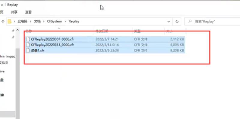Sort by the 修改日期 column header
Screen dimensions: 240x119
[x=102, y=31]
